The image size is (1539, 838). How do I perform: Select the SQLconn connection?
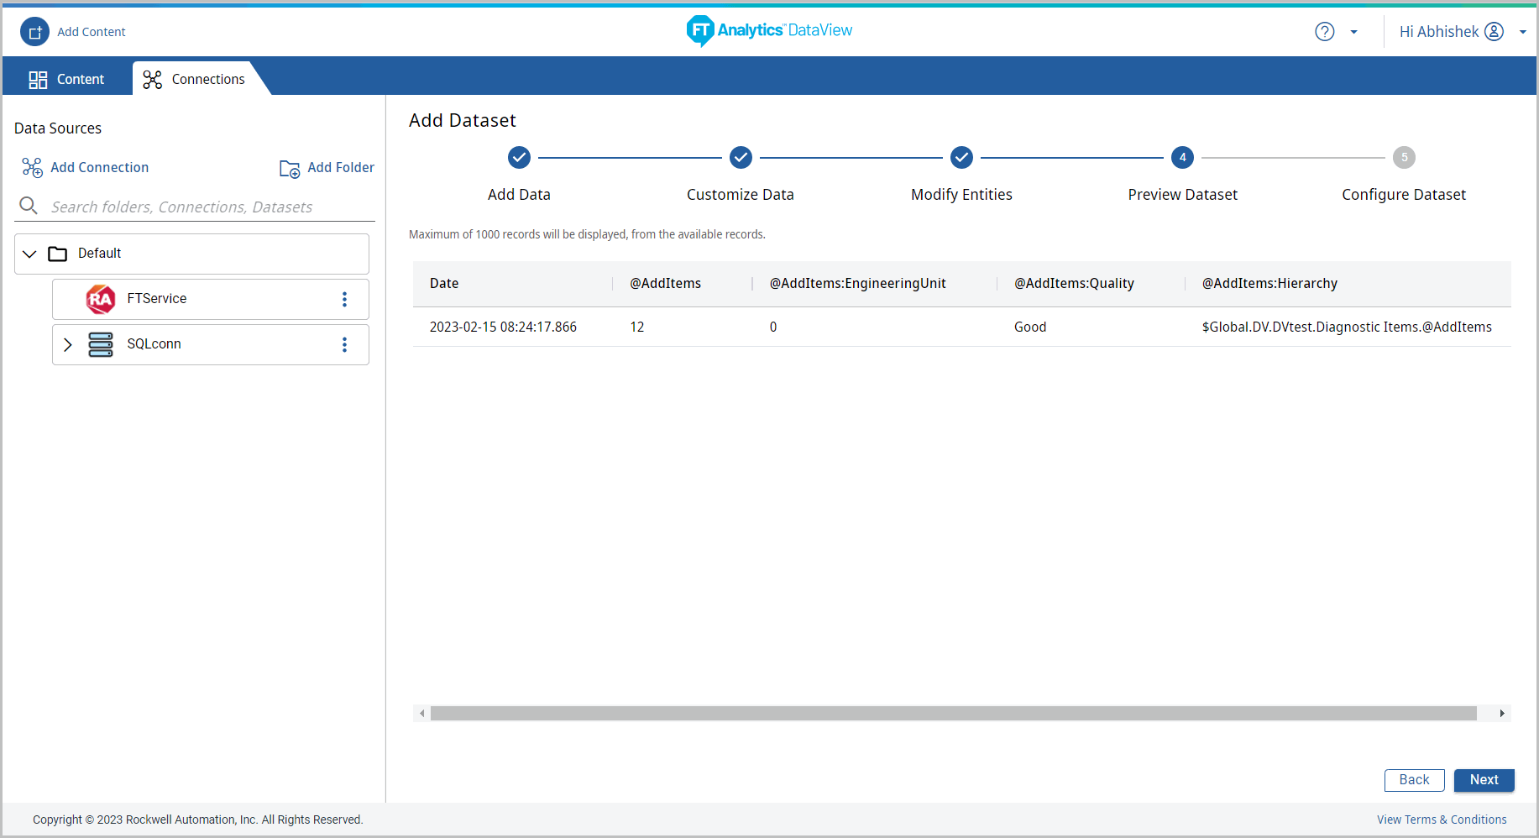tap(211, 344)
